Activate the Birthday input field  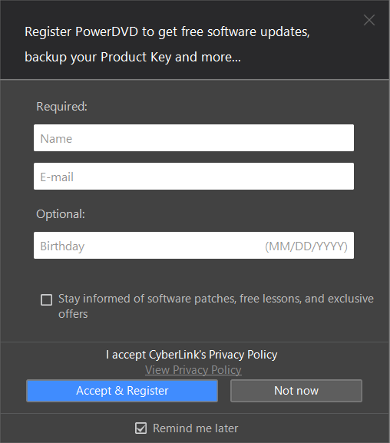[x=193, y=246]
